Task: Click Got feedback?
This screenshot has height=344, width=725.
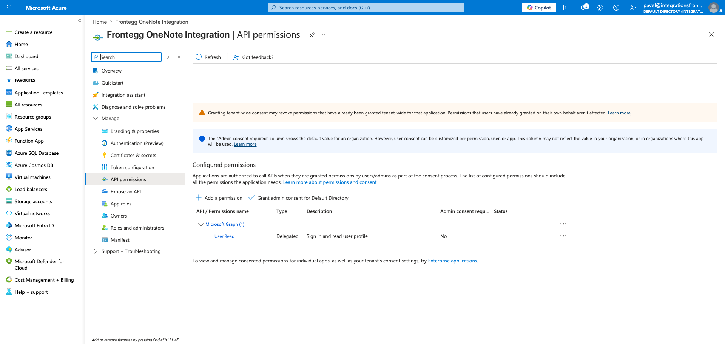Action: [253, 57]
